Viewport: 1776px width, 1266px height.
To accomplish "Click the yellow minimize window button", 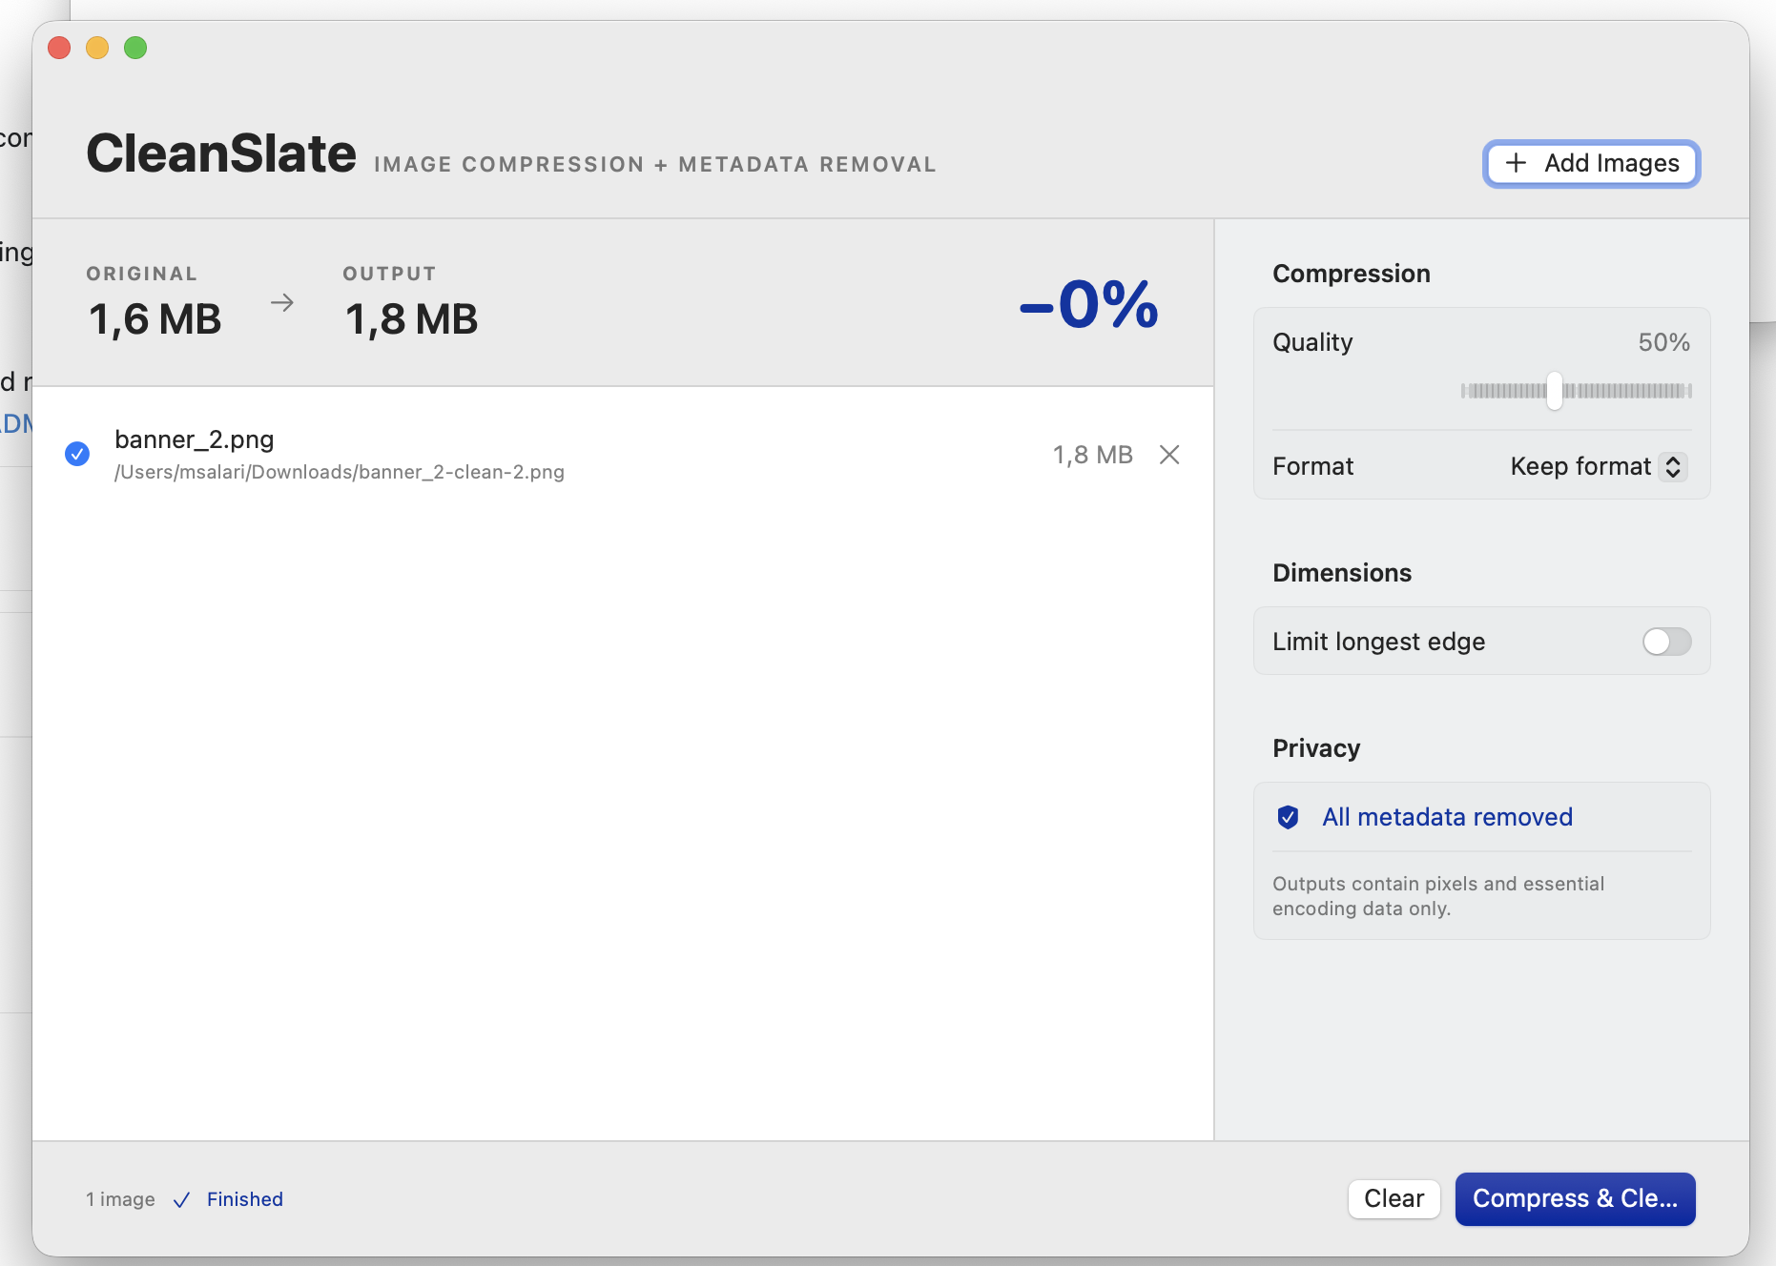I will [97, 48].
